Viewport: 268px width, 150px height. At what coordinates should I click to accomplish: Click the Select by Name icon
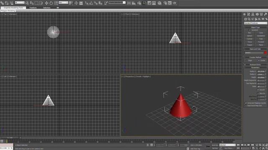point(32,3)
